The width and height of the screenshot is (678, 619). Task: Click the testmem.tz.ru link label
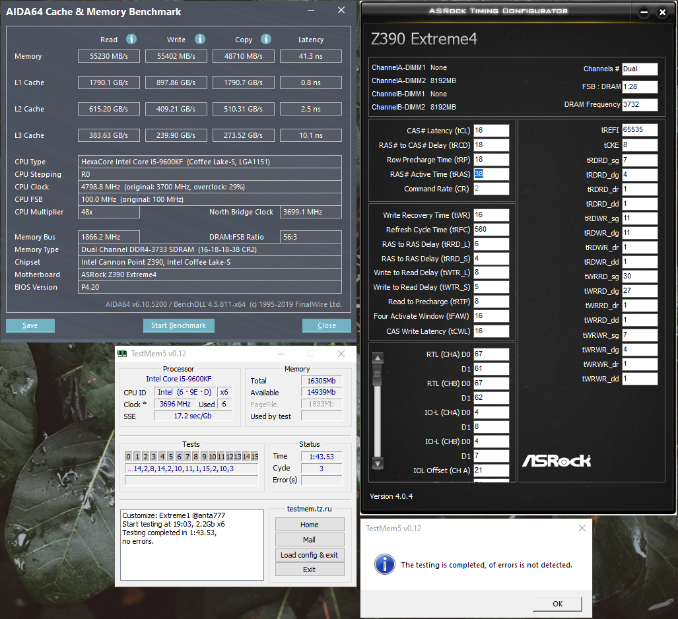pyautogui.click(x=309, y=509)
